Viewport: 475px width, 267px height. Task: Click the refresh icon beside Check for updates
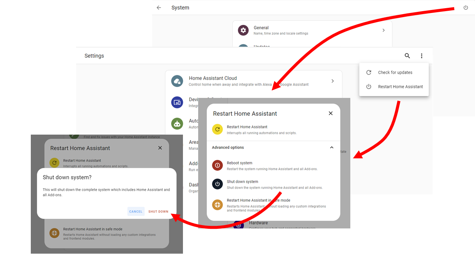point(368,72)
